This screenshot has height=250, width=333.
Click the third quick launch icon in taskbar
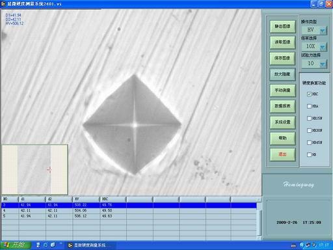pyautogui.click(x=53, y=245)
